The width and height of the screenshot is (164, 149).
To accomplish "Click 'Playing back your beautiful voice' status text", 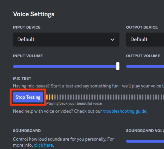I will (x=74, y=103).
